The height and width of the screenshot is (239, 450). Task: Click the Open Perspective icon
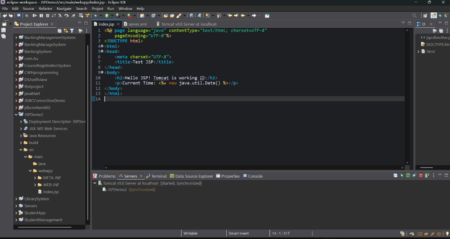pos(425,15)
